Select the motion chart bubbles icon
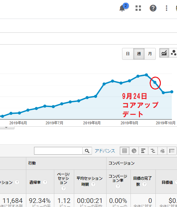 click(x=173, y=53)
